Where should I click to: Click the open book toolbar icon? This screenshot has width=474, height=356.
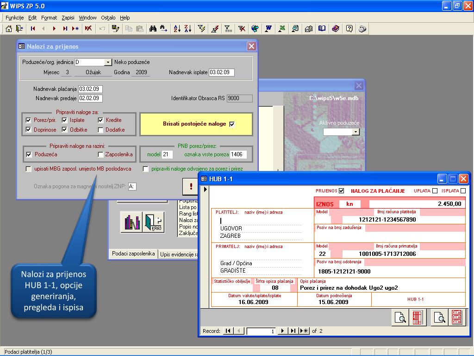(322, 29)
